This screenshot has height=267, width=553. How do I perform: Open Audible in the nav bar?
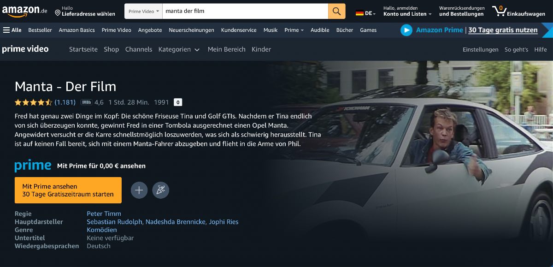pyautogui.click(x=320, y=30)
